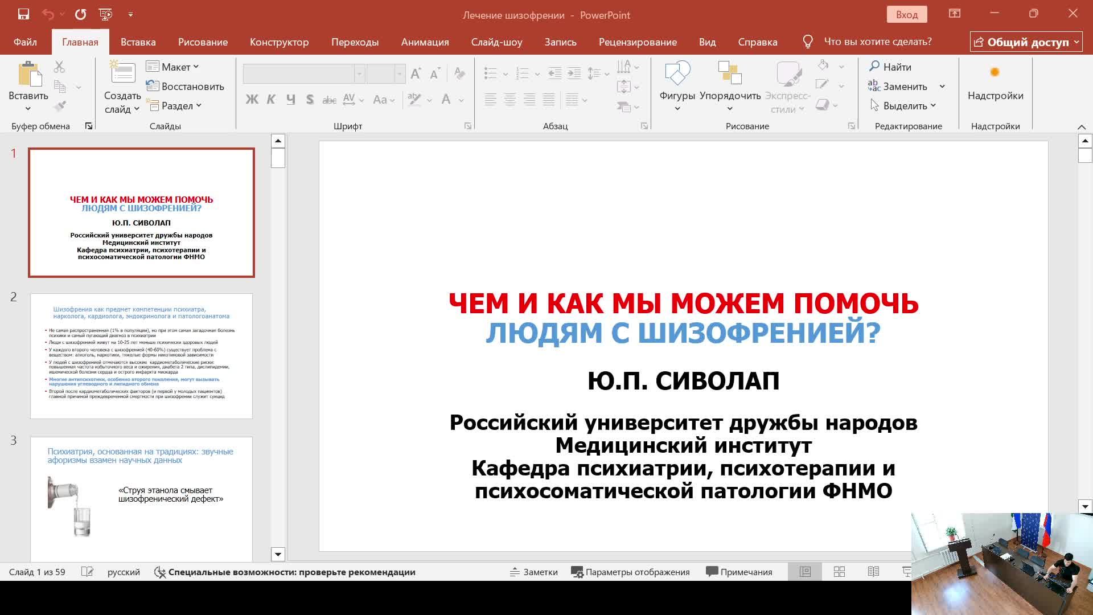Apply strikethrough to text
This screenshot has width=1093, height=615.
coord(329,99)
